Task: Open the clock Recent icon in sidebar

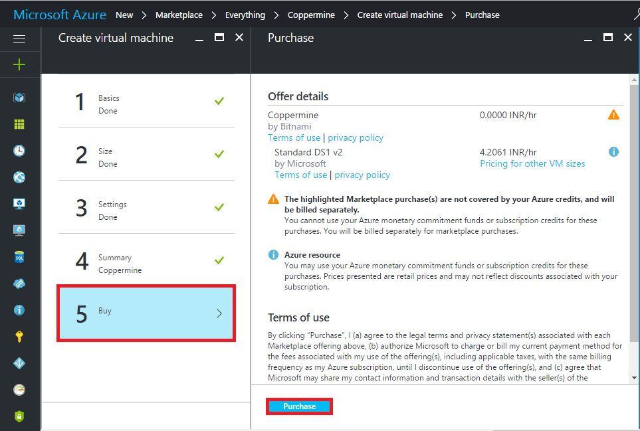Action: pyautogui.click(x=19, y=151)
